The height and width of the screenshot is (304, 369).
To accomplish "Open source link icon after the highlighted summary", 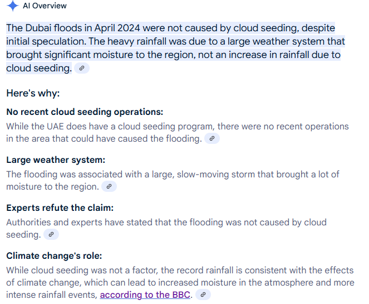I will [x=81, y=69].
